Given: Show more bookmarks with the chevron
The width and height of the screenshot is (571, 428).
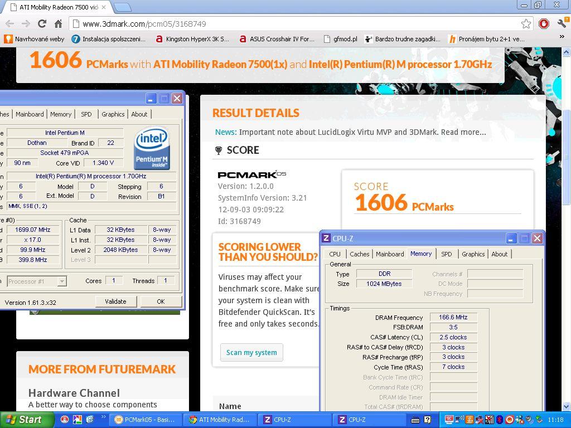Looking at the screenshot, I should tap(562, 37).
